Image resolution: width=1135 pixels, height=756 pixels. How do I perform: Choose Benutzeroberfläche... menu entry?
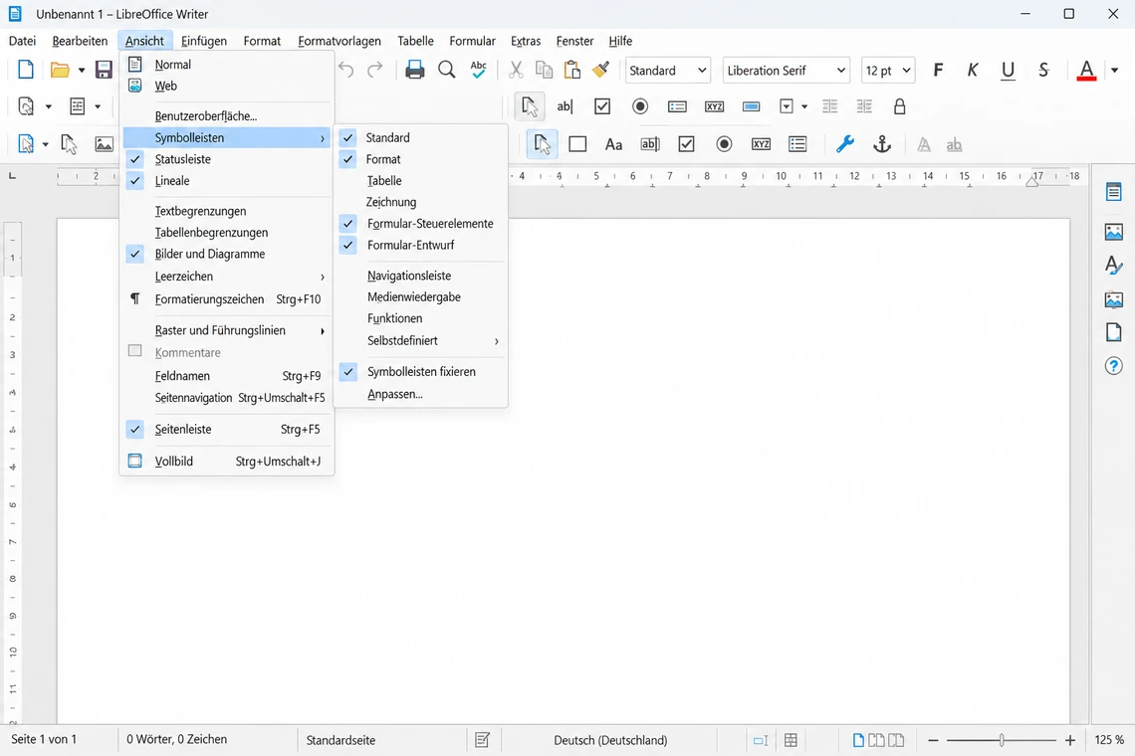click(x=227, y=115)
